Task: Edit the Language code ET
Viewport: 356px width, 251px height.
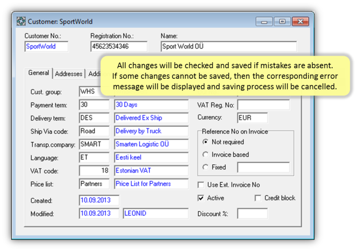Action: tap(94, 157)
